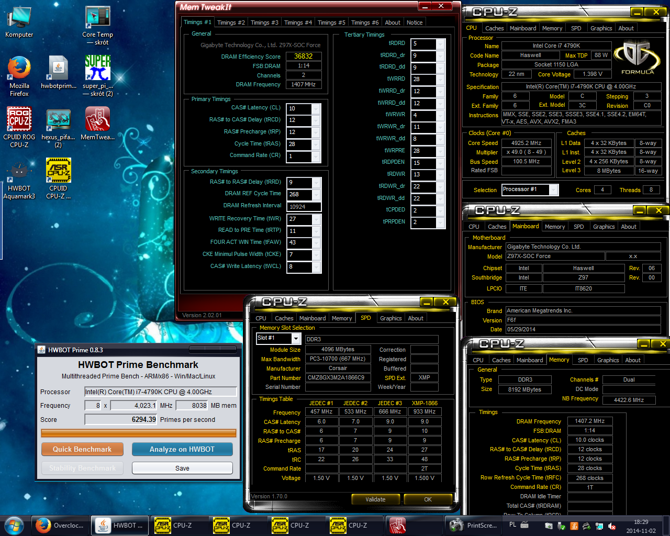Expand the CAS# Latency (CL) dropdown in MemTweakIt

pyautogui.click(x=316, y=108)
